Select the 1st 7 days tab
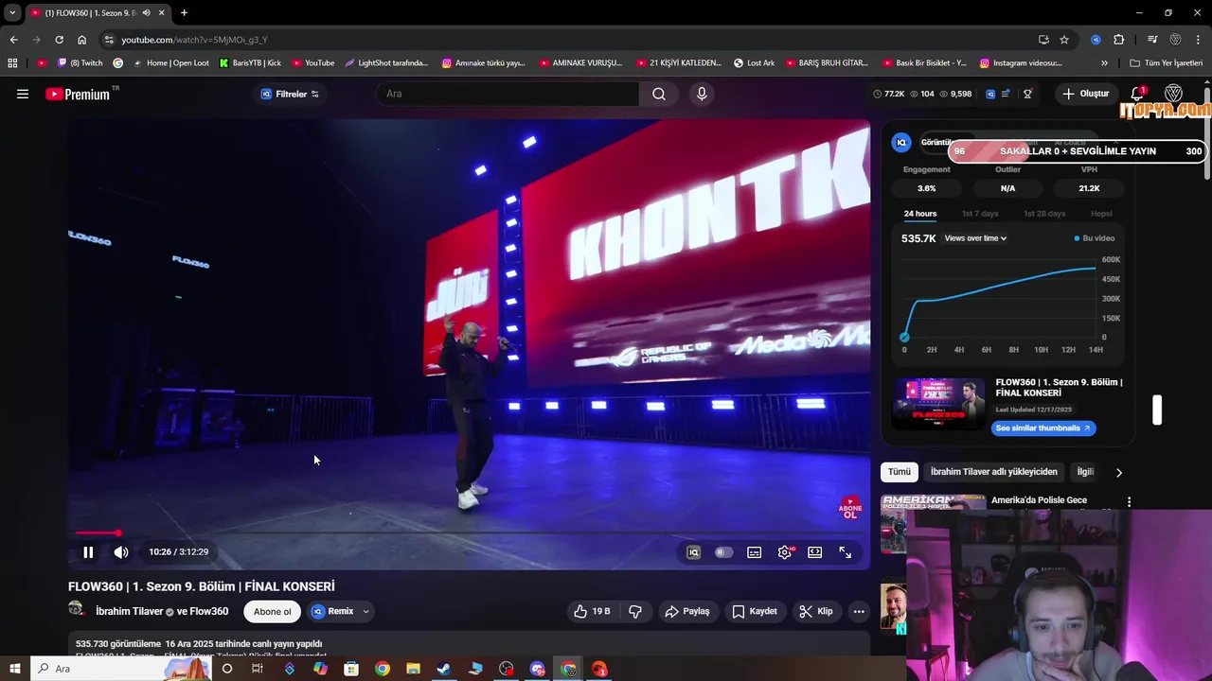Screen dimensions: 1212x681 point(980,214)
